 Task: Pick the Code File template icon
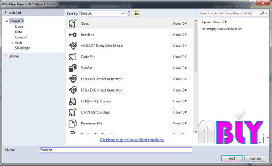[72, 57]
